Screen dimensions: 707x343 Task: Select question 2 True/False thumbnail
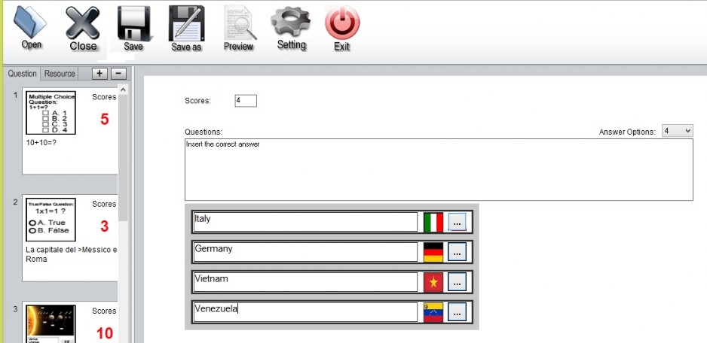click(50, 220)
